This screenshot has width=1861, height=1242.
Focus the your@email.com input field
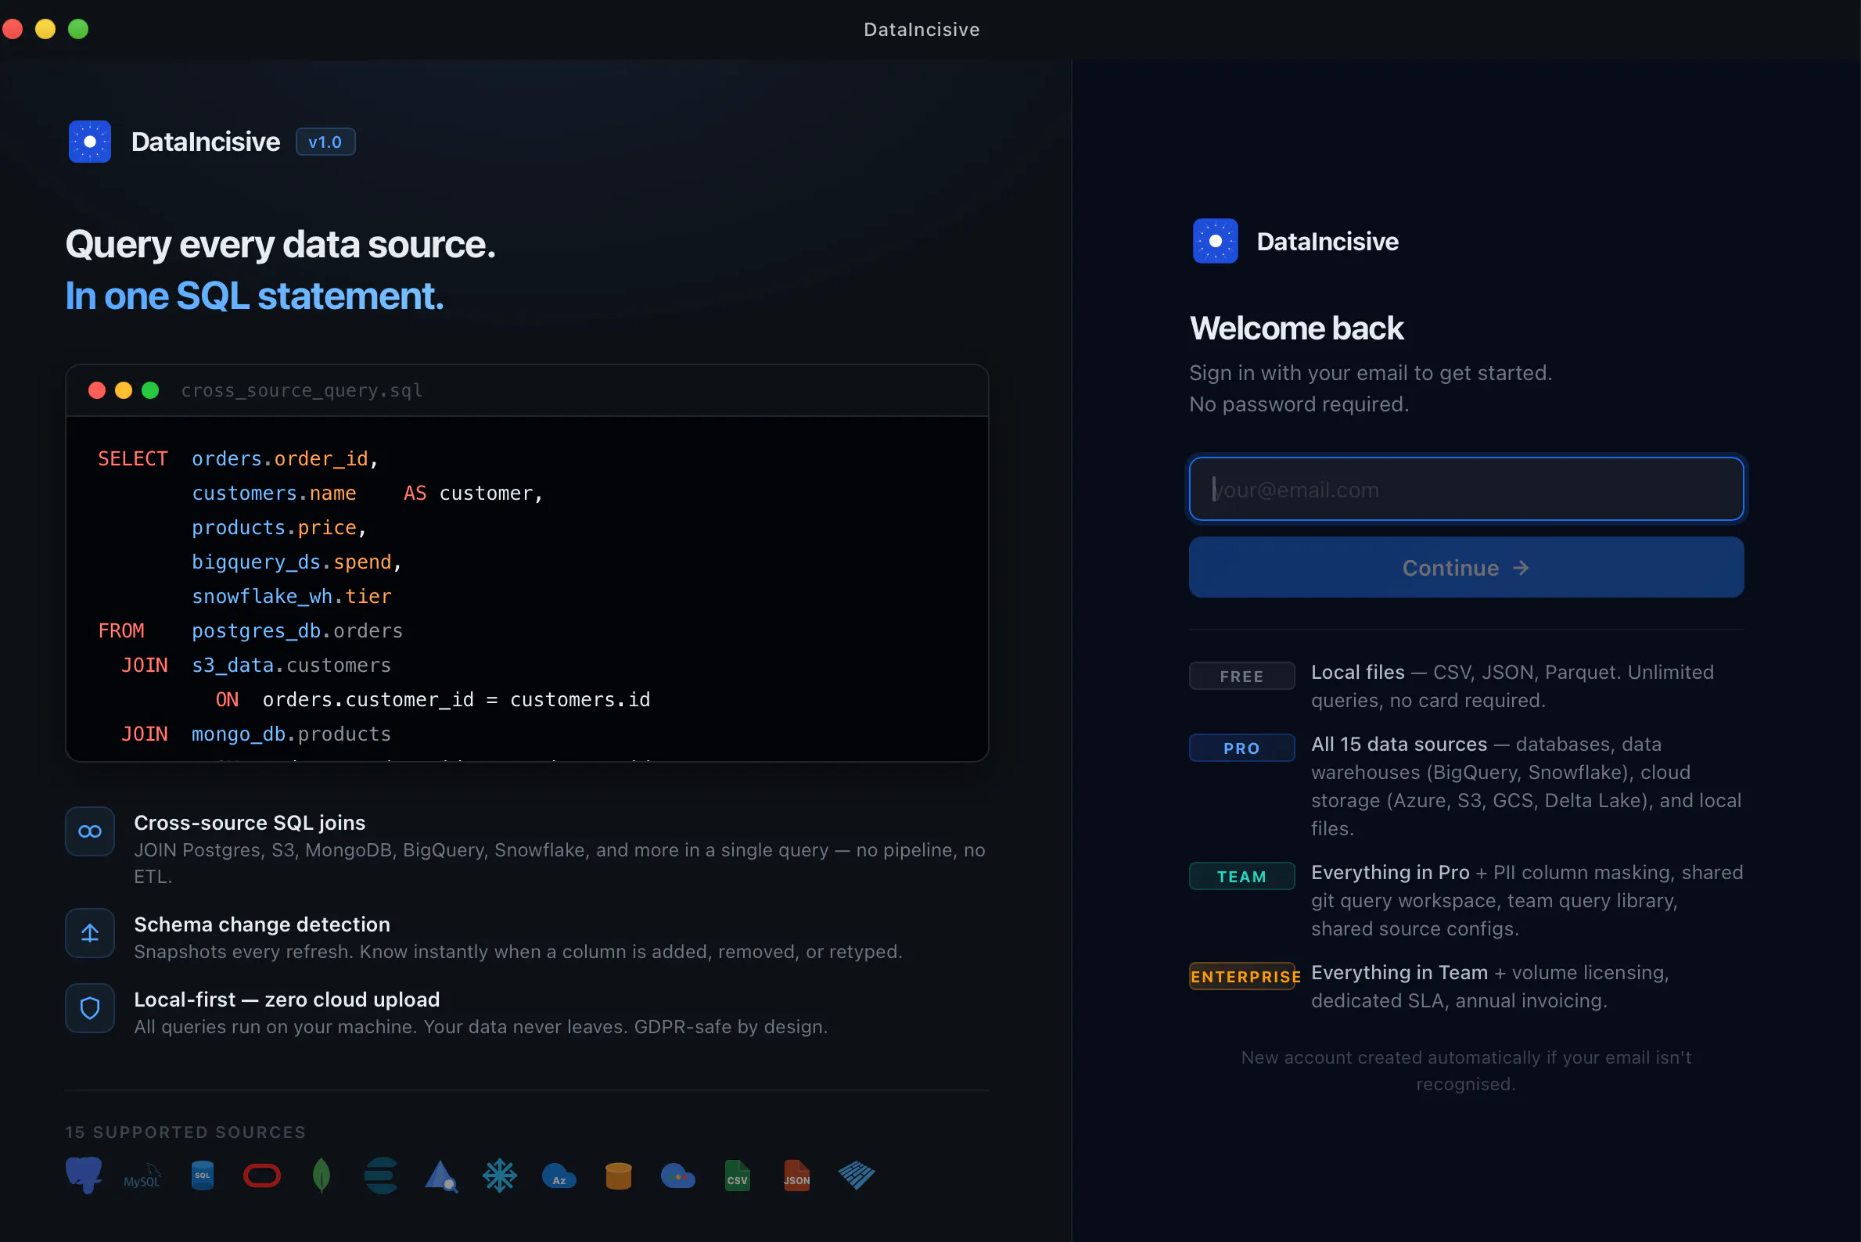point(1467,490)
